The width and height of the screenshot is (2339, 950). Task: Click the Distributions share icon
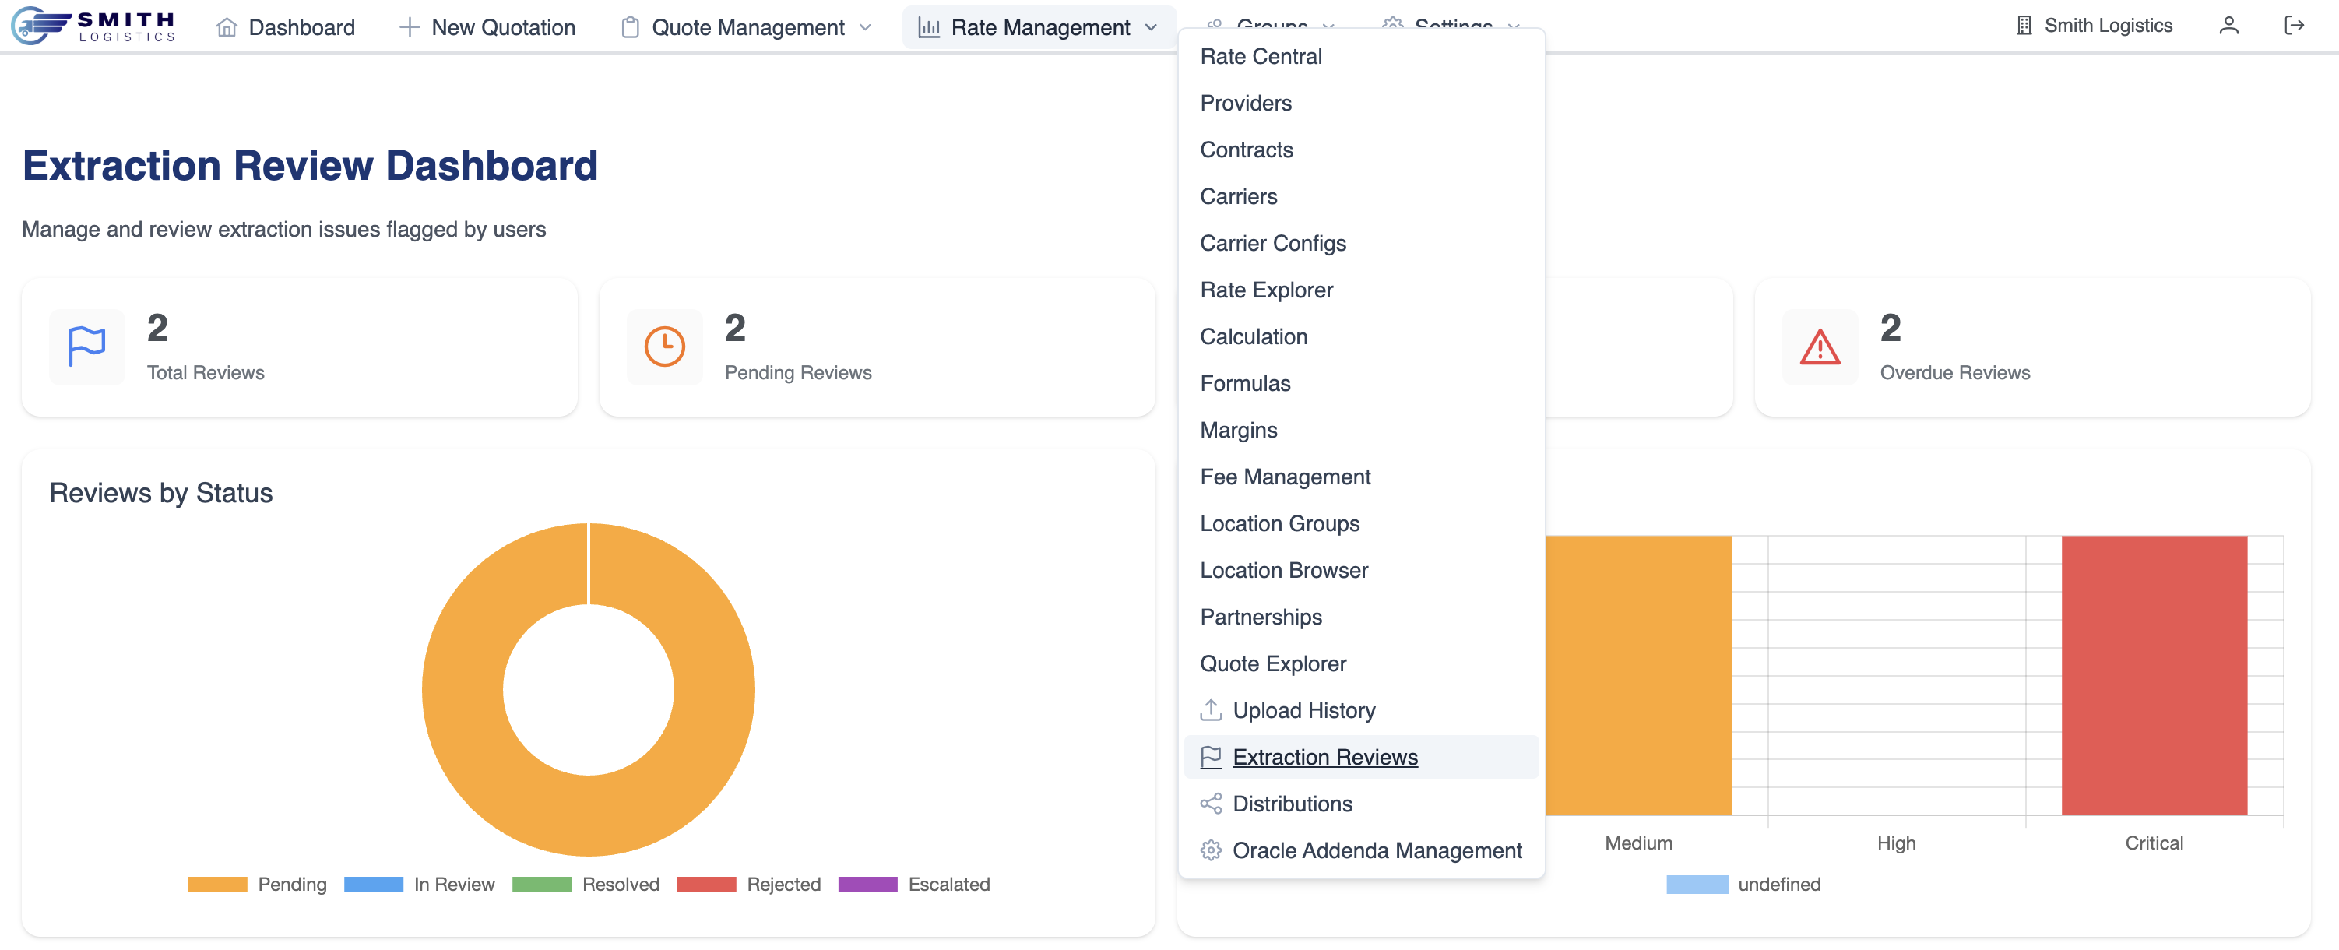point(1210,804)
